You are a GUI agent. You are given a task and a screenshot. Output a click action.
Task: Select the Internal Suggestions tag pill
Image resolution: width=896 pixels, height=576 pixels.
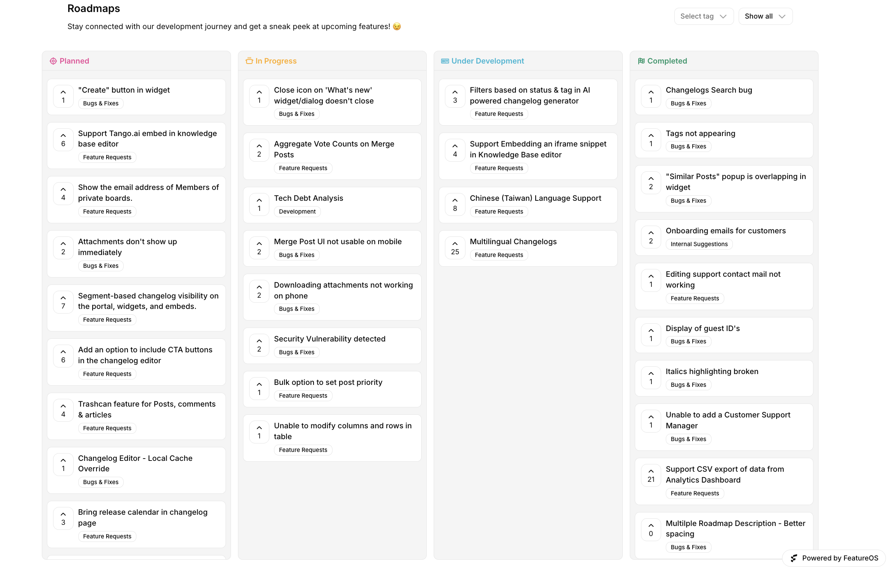click(699, 244)
